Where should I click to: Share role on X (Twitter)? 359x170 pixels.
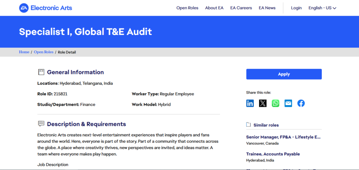(x=263, y=103)
